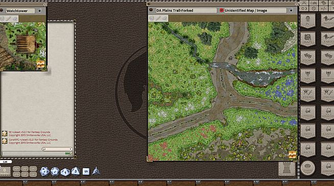
Task: Open the Tables sidebar button
Action: tap(327, 39)
